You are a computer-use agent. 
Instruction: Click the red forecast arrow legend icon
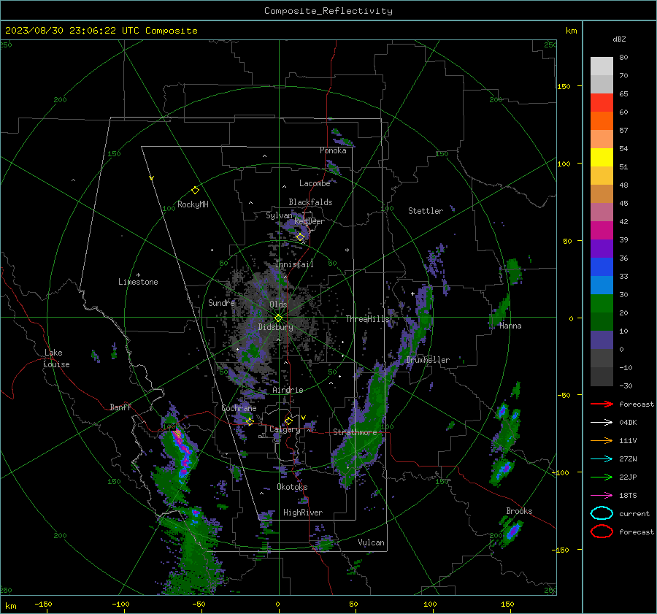click(x=602, y=404)
